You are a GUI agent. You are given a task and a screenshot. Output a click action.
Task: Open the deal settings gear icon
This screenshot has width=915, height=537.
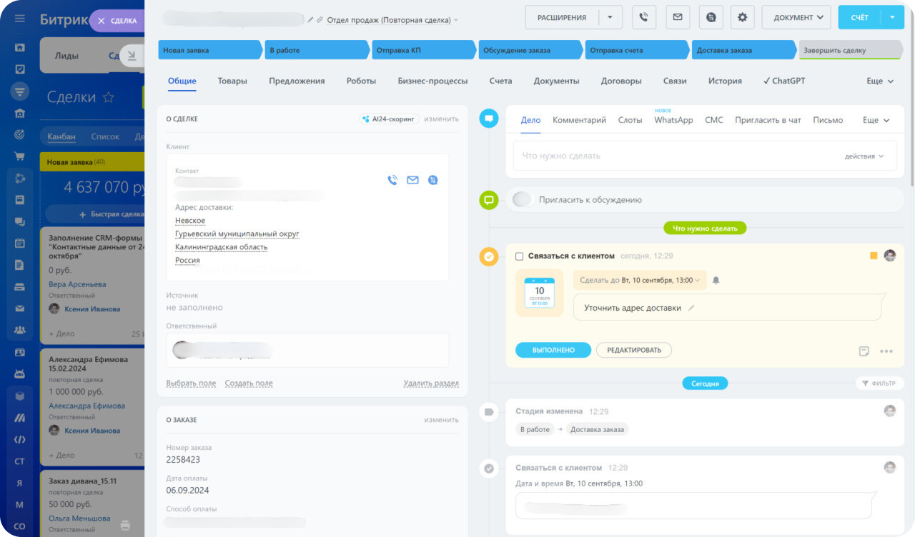[x=742, y=17]
